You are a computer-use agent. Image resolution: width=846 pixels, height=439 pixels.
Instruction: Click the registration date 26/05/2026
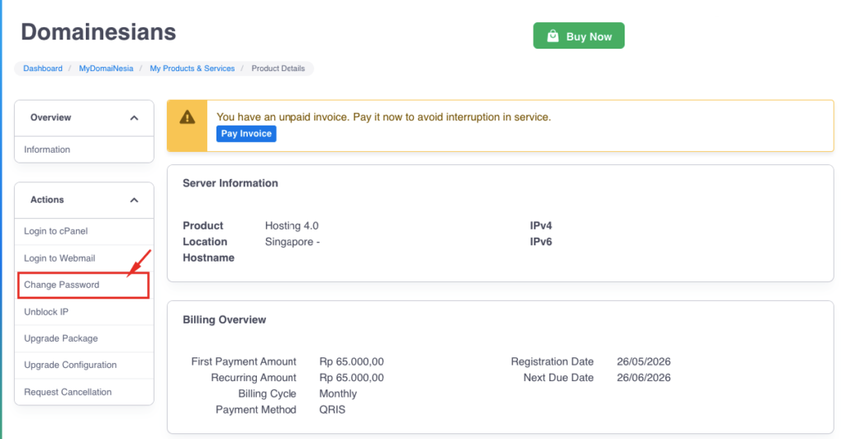(644, 361)
